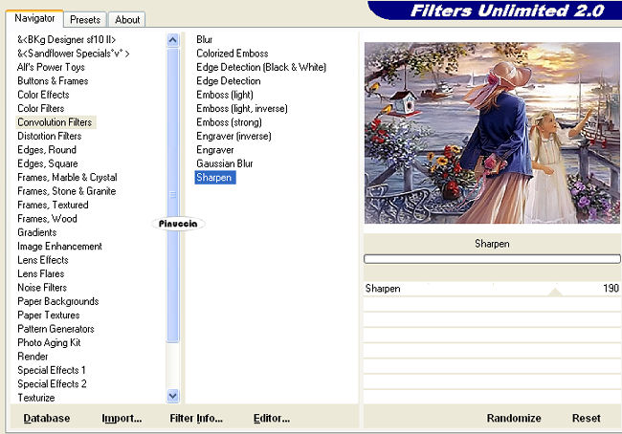Click the category list scroll up arrow
This screenshot has height=434, width=622.
click(173, 40)
